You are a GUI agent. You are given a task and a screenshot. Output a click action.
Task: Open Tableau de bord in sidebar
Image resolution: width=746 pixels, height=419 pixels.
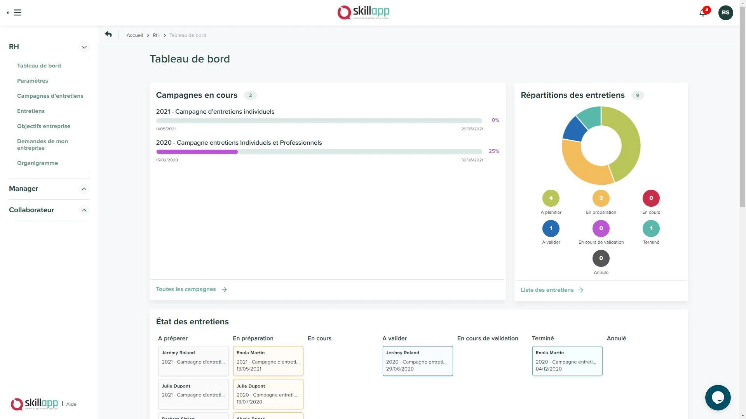click(39, 66)
